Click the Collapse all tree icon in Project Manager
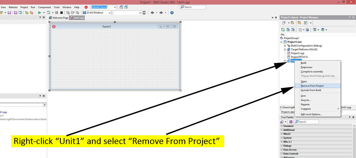The width and height of the screenshot is (356, 158). click(x=293, y=30)
